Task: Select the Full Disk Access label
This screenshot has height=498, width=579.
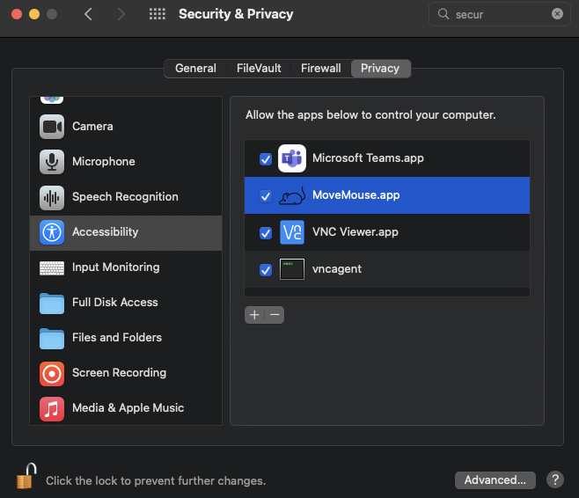Action: pos(115,303)
